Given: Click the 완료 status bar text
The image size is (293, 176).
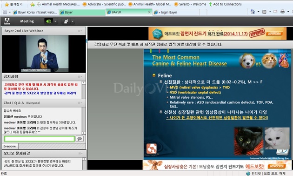Looking at the screenshot, I should (x=4, y=174).
